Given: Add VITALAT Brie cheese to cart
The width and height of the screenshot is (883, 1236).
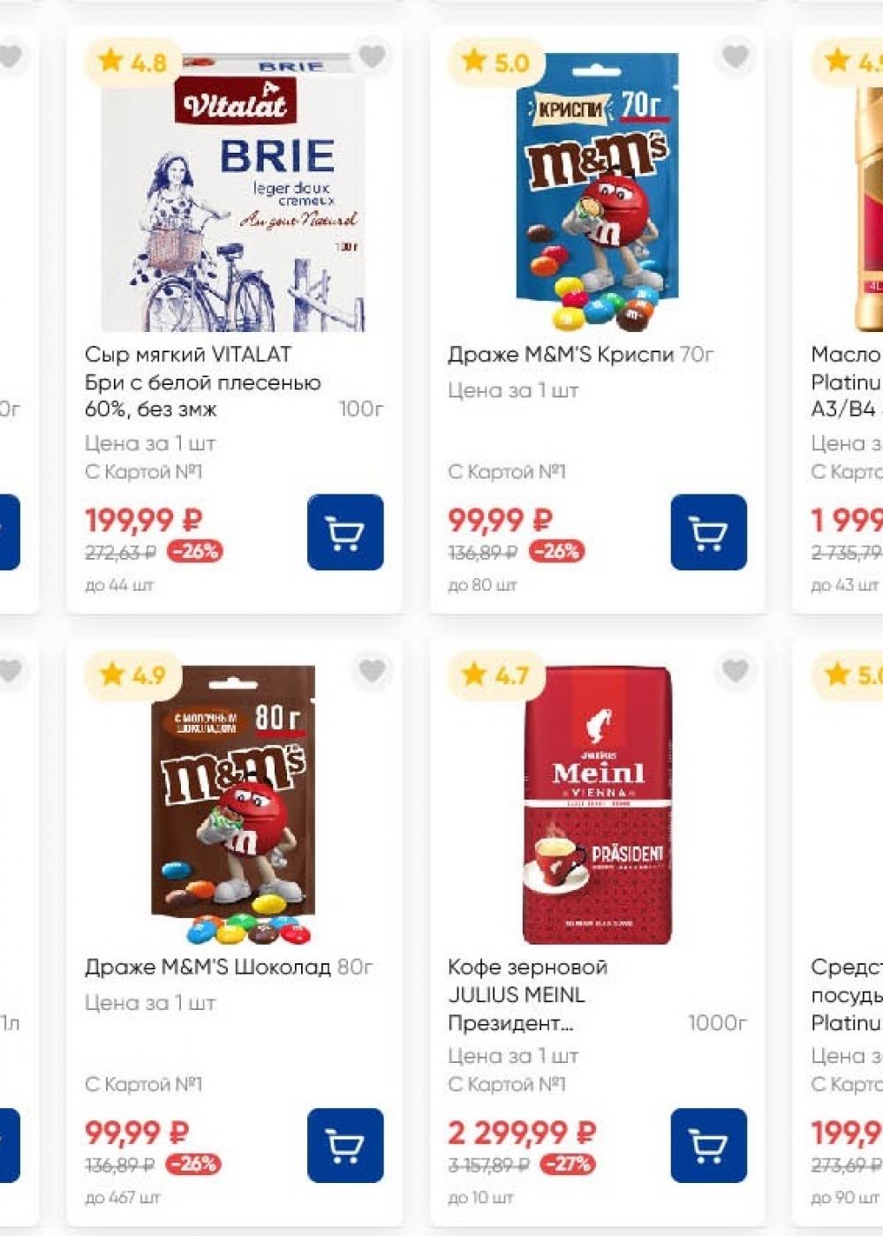Looking at the screenshot, I should pos(345,532).
